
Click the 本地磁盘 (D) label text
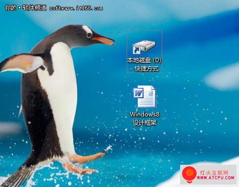coord(144,60)
